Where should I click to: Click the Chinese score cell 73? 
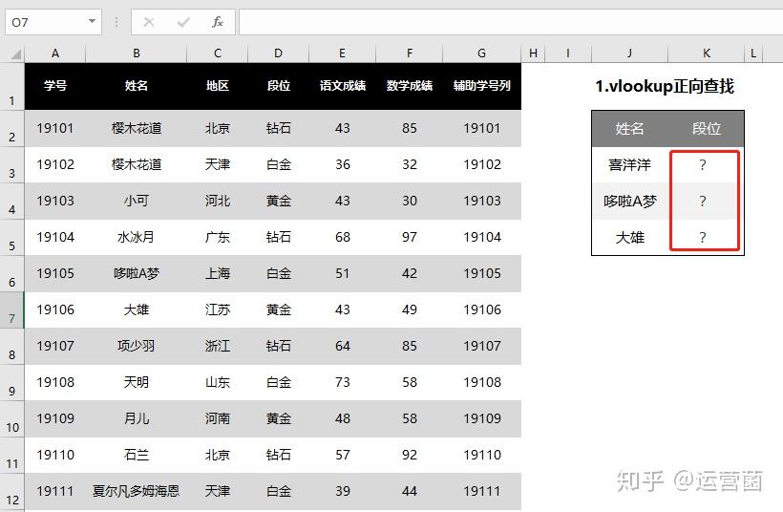coord(342,383)
